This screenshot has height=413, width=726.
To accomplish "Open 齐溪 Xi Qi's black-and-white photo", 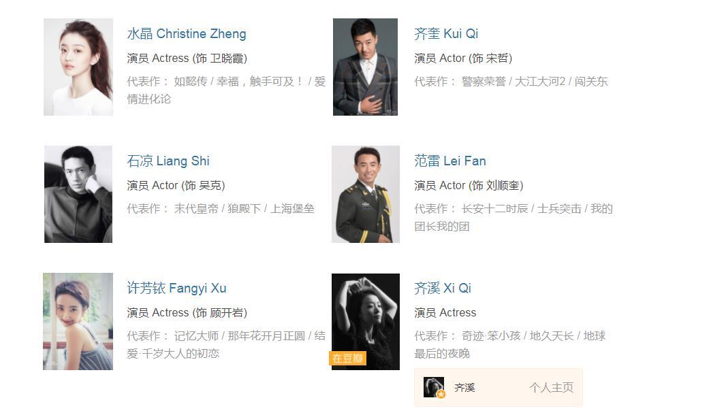I will click(366, 321).
